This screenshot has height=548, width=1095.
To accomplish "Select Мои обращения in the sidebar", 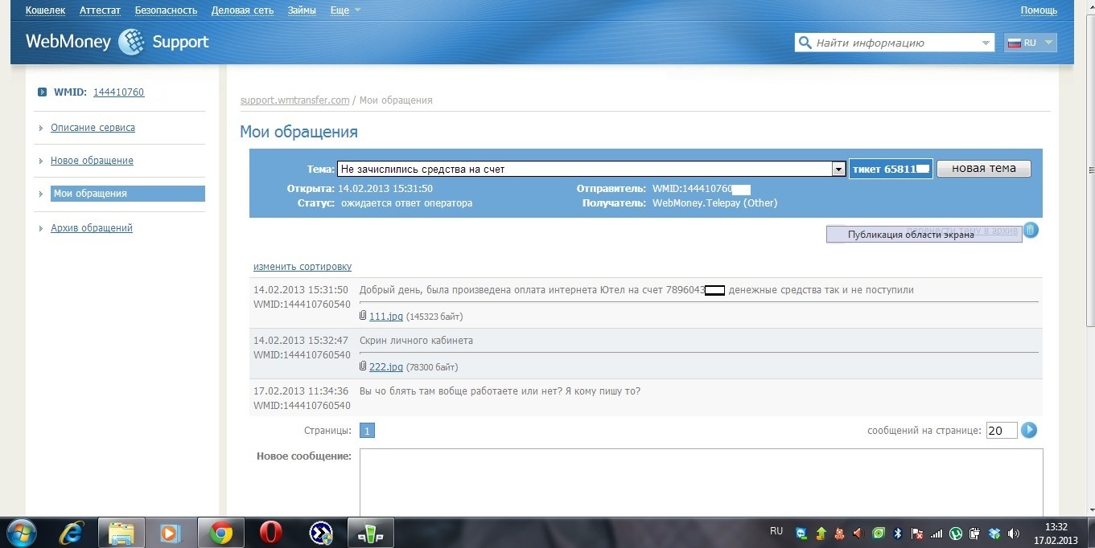I will tap(127, 194).
